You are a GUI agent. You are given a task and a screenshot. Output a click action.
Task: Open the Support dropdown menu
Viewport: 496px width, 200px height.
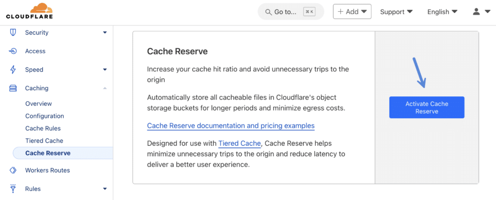[396, 12]
